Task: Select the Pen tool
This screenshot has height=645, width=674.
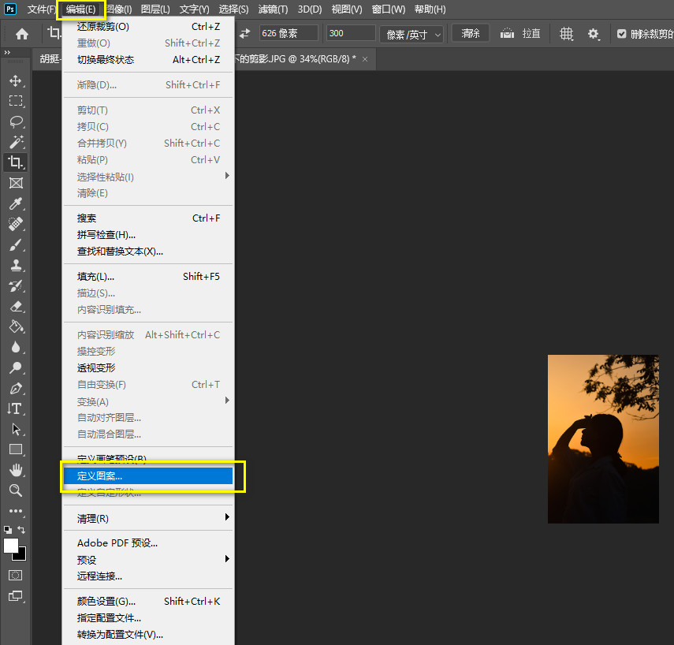Action: click(x=16, y=388)
